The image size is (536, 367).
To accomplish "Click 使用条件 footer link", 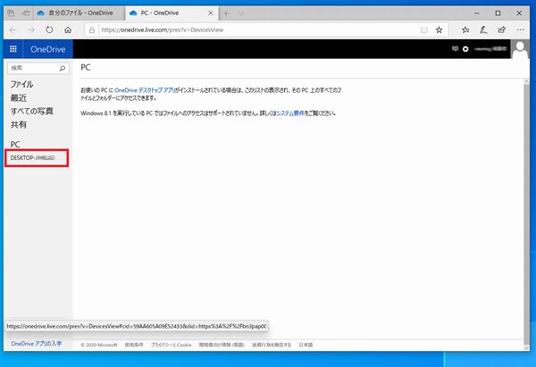I will click(134, 345).
